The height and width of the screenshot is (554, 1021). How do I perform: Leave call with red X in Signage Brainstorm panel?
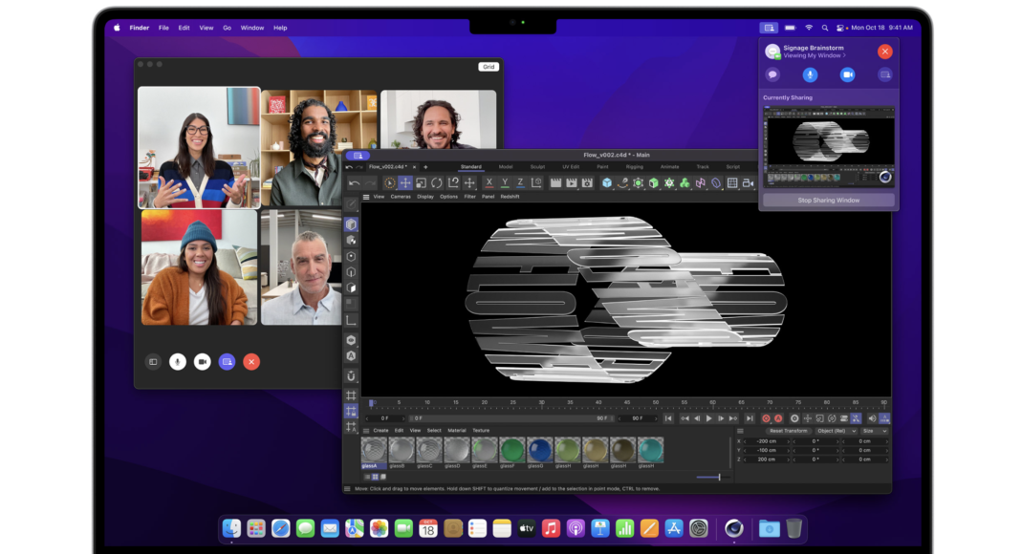click(x=885, y=52)
